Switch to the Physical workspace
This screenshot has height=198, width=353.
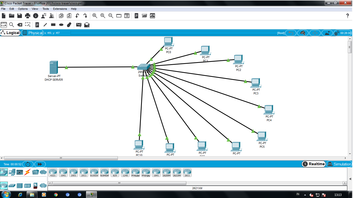33,33
